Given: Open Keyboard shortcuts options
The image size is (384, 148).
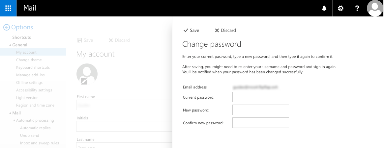Looking at the screenshot, I should point(33,67).
